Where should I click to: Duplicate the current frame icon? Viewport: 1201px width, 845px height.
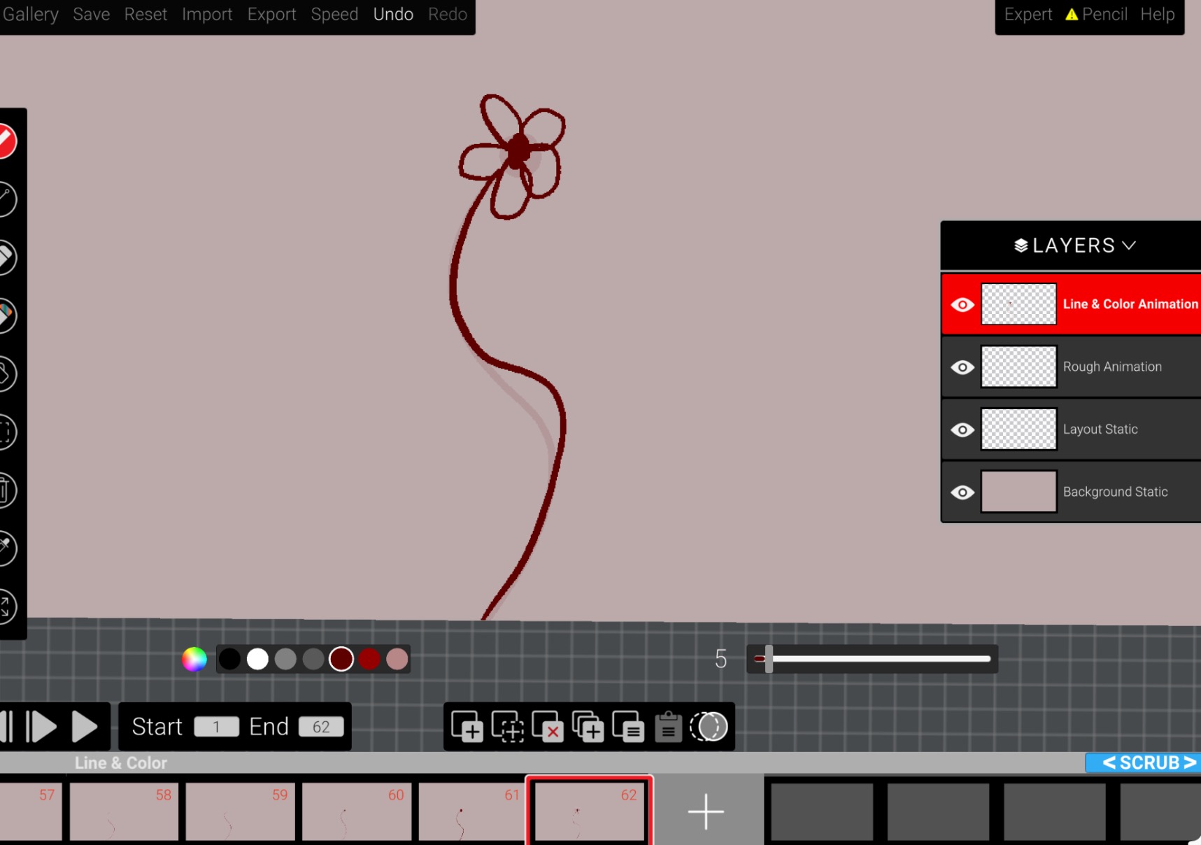click(x=588, y=727)
